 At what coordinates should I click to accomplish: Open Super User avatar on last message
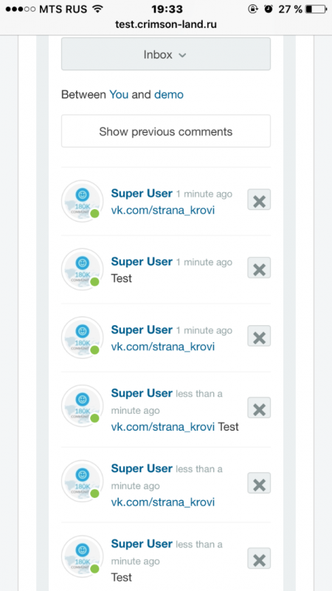(82, 556)
